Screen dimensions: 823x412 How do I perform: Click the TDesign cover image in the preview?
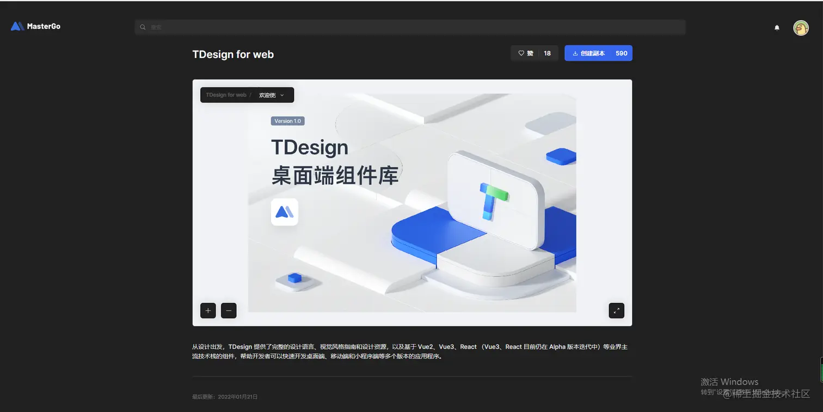coord(412,203)
